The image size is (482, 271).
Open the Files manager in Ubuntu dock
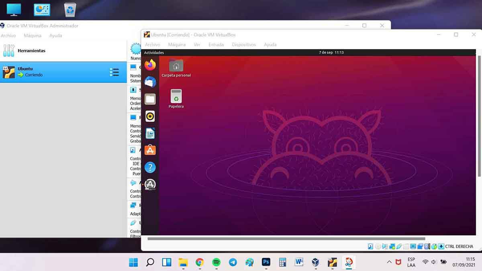tap(150, 99)
